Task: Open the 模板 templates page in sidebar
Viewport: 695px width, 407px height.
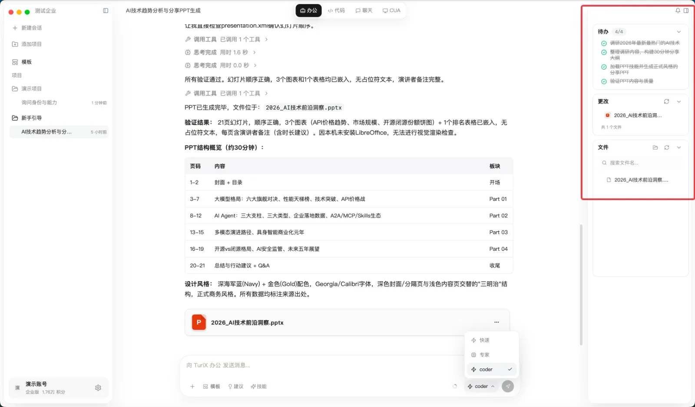Action: 22,62
